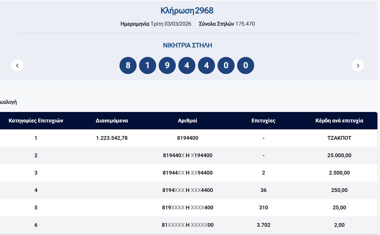
Task: Click the winning number ball showing 9
Action: coord(167,65)
